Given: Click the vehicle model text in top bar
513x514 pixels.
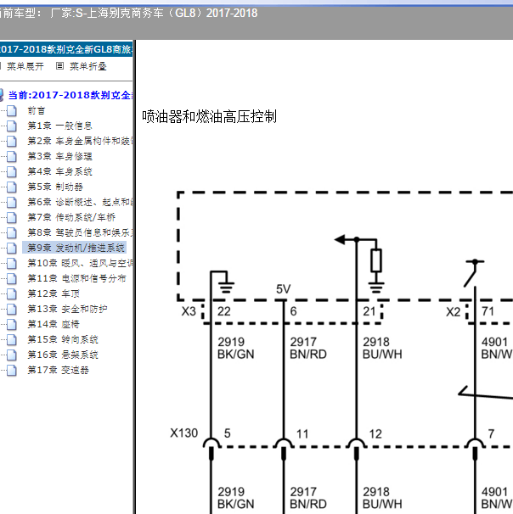Looking at the screenshot, I should (128, 13).
